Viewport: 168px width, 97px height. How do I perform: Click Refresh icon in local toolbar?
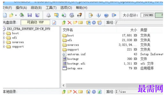click(x=100, y=92)
